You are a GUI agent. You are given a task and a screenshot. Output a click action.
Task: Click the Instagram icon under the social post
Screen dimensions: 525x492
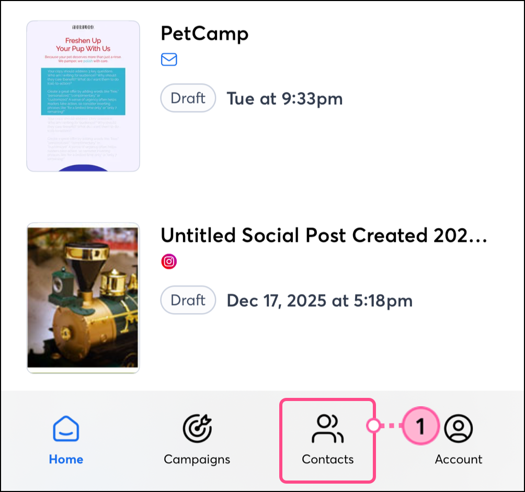(169, 261)
